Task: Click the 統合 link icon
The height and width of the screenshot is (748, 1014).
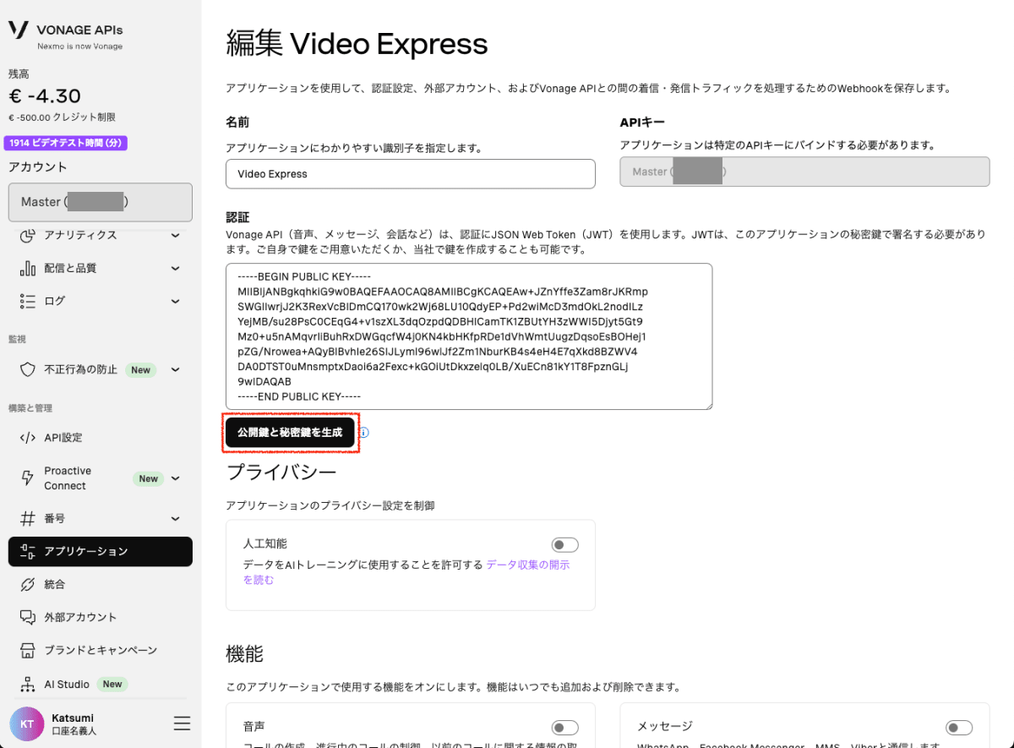Action: (x=28, y=584)
